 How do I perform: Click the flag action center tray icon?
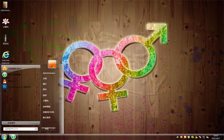tap(200, 137)
